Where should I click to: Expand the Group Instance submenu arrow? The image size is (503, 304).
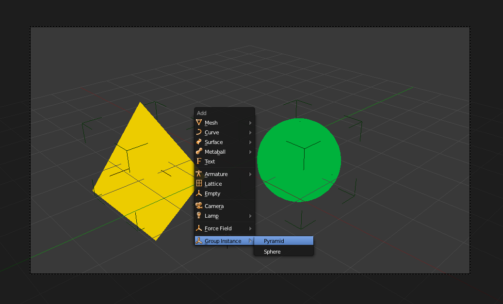click(251, 240)
